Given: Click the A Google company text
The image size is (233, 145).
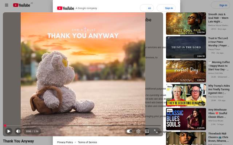Looking at the screenshot, I should click(x=86, y=8).
